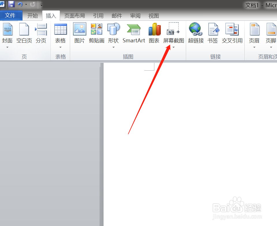
Task: Click the 书签 bookmark icon
Action: tap(214, 29)
